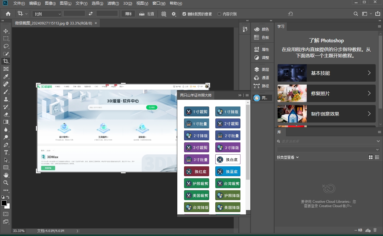Open the search magnifier at top right

click(x=356, y=14)
